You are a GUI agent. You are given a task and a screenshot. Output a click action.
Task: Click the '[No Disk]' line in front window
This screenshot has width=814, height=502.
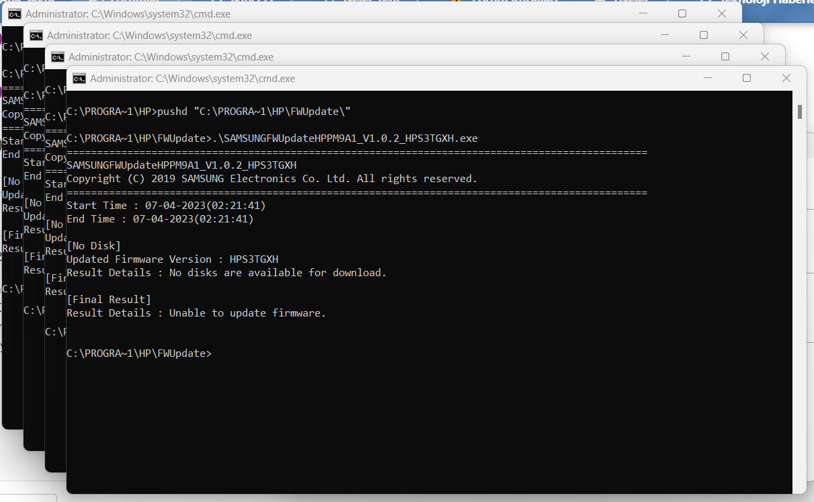click(93, 246)
